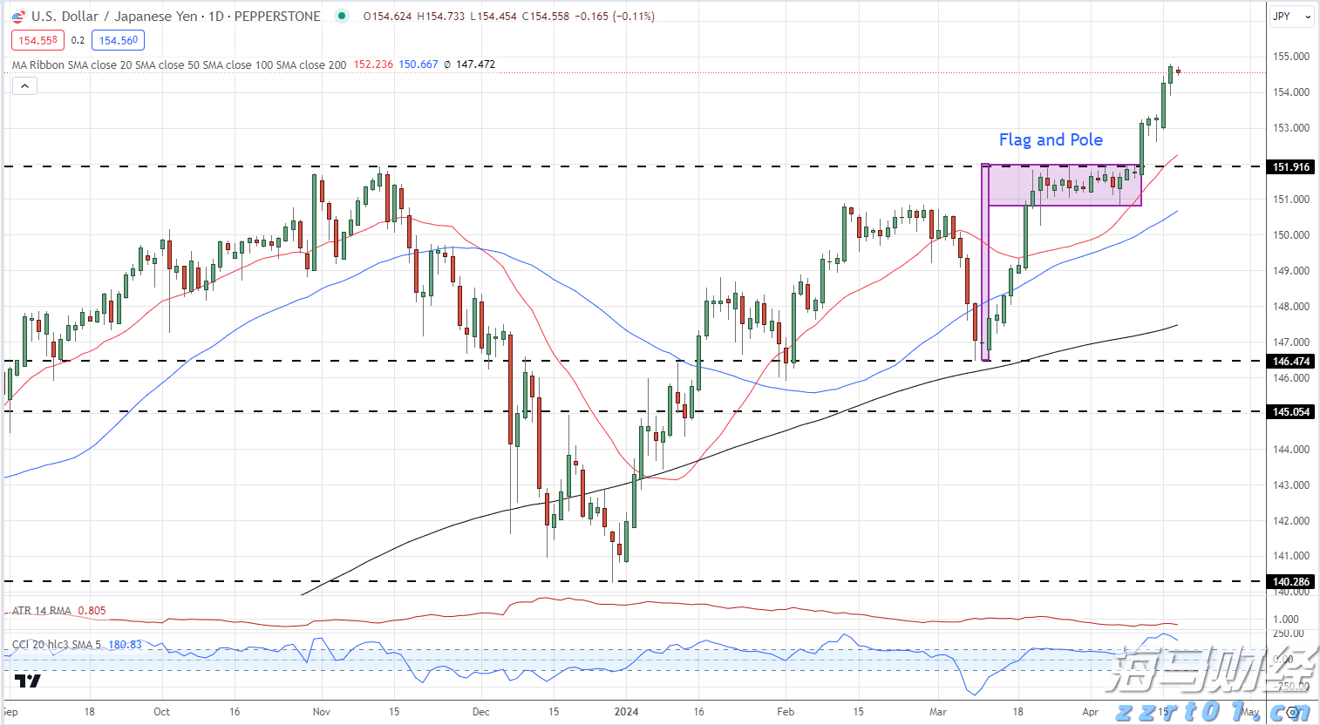Screen dimensions: 1320x725
Task: Click 148.000 on the price axis
Action: [x=1291, y=307]
